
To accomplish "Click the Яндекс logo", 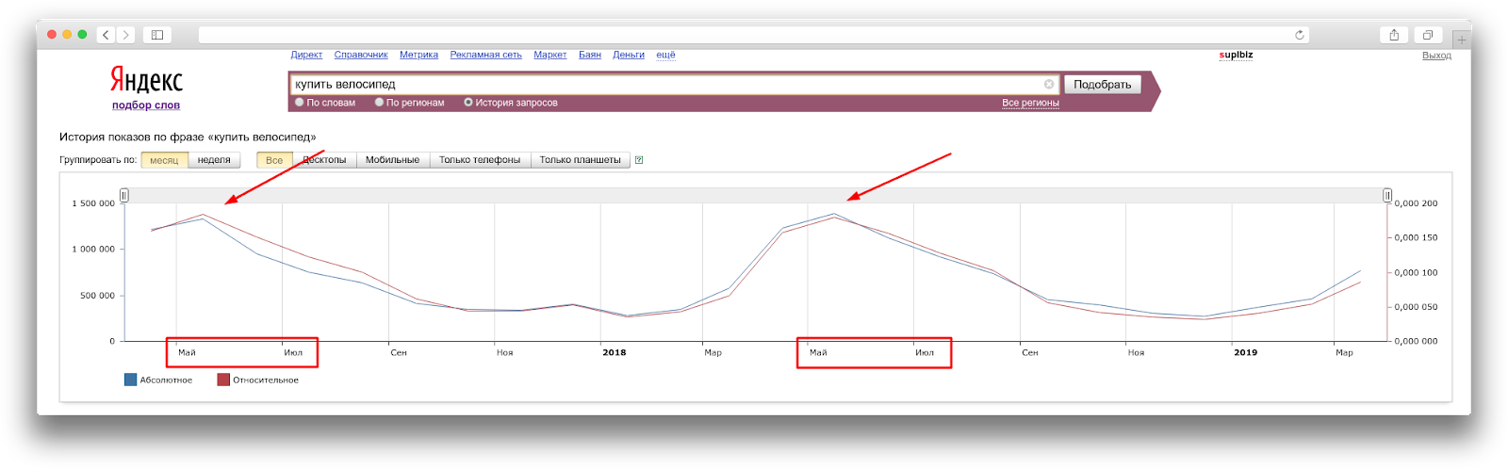I will [x=146, y=79].
